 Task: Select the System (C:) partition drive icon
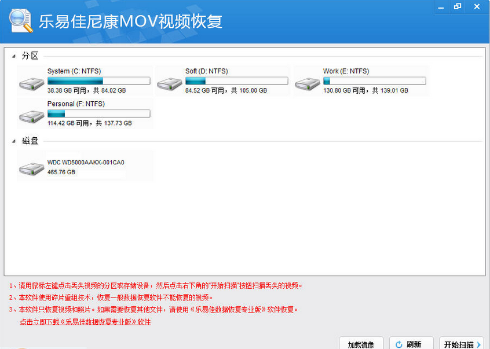(x=31, y=81)
